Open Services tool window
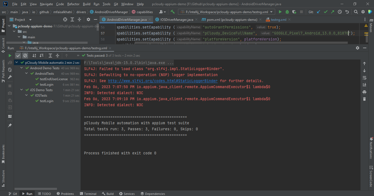Image resolution: width=374 pixels, height=196 pixels. (127, 194)
